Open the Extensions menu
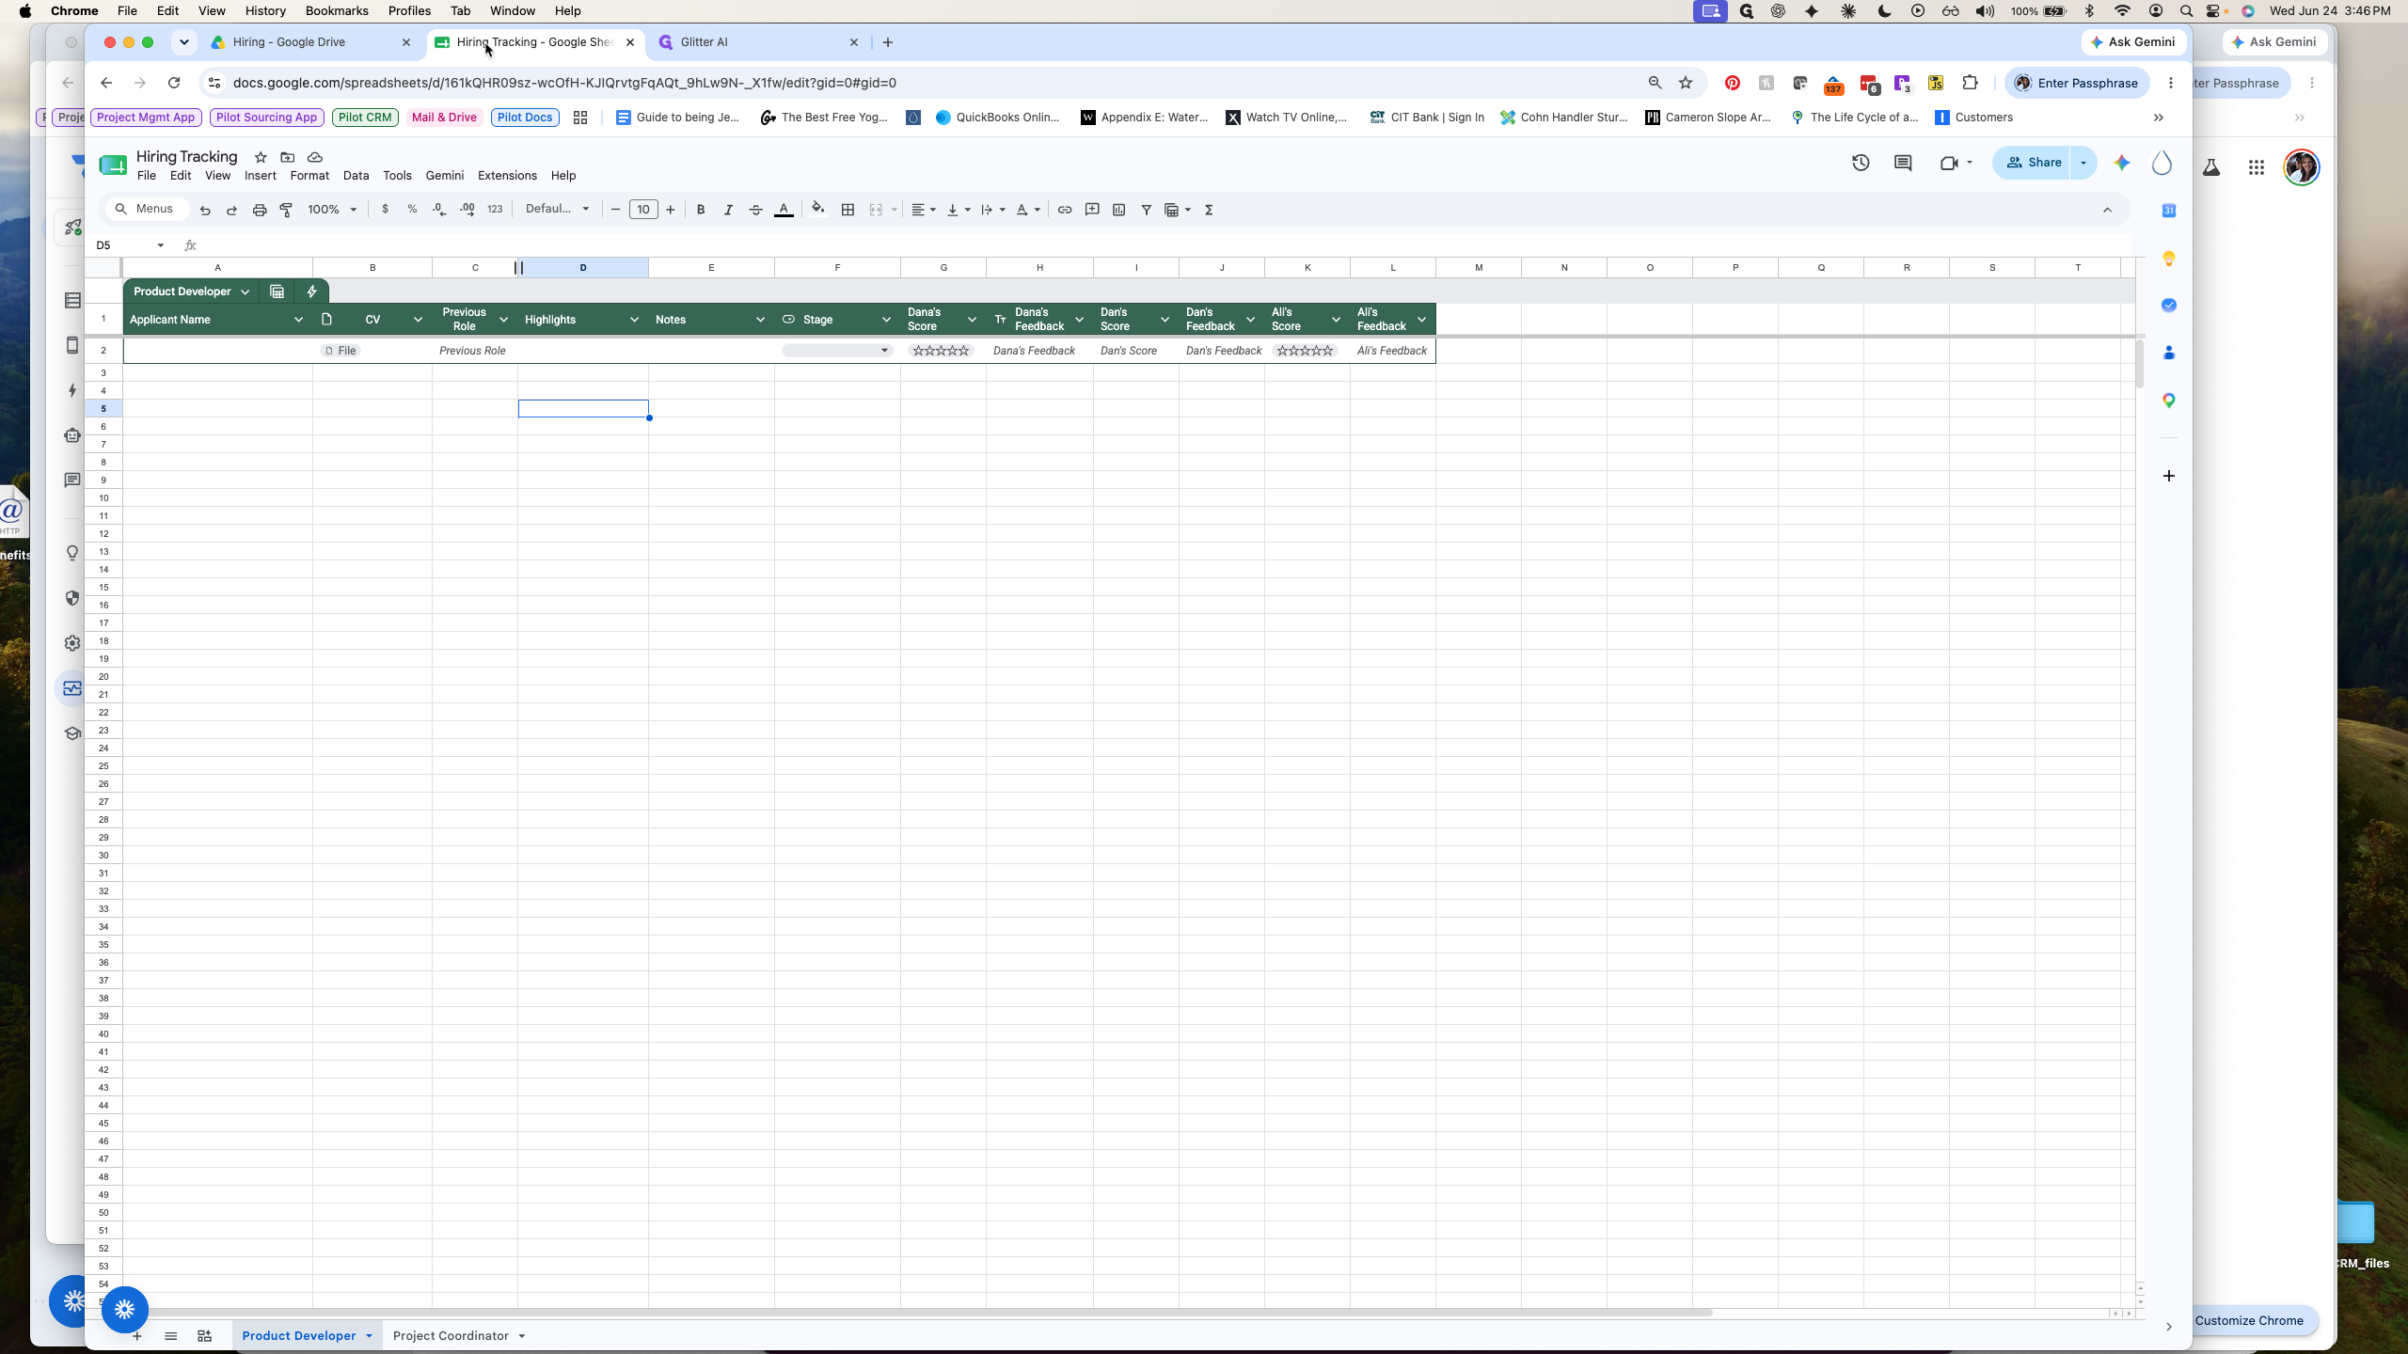2408x1354 pixels. [507, 176]
